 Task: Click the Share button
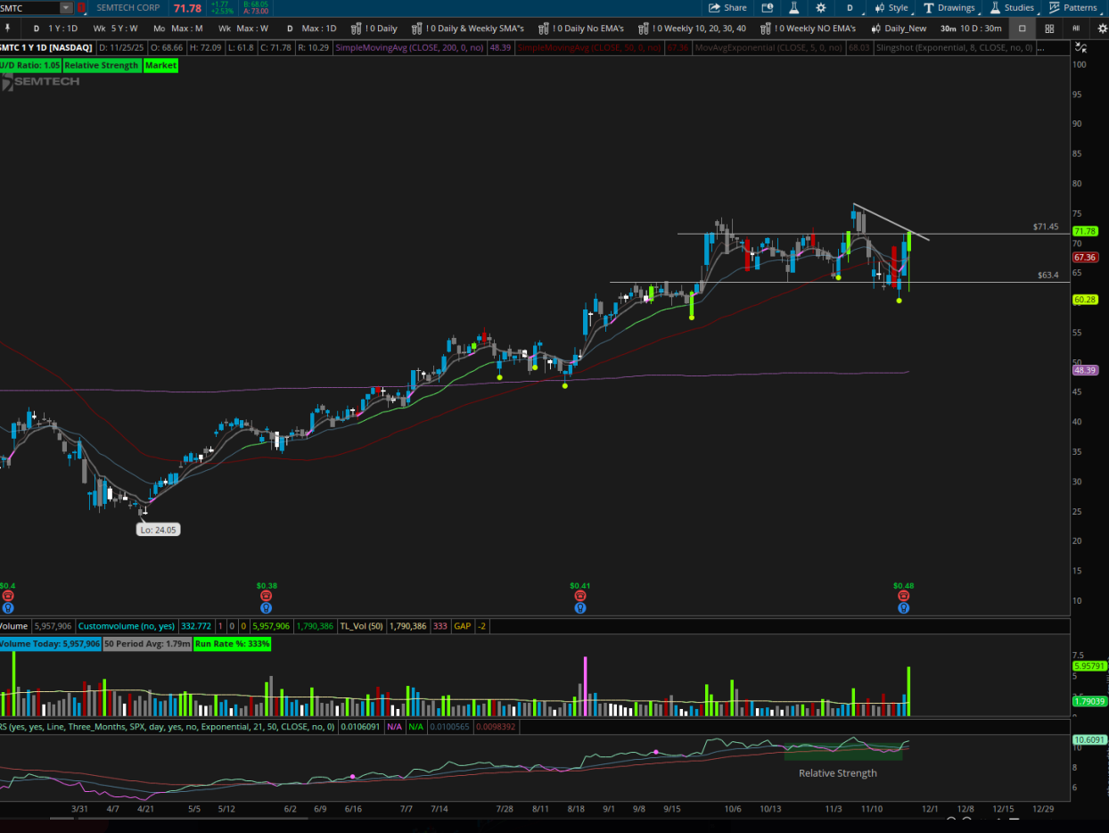728,7
